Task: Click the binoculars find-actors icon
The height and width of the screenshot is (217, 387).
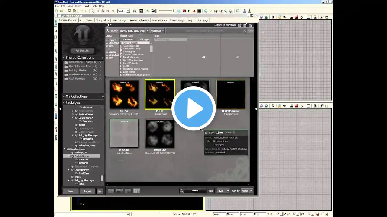Action: (134, 11)
